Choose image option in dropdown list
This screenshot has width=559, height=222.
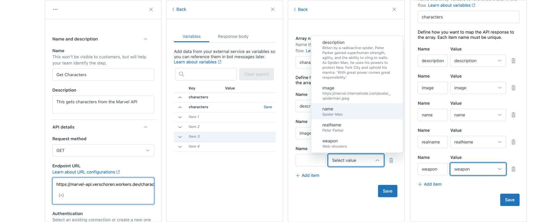(x=357, y=93)
